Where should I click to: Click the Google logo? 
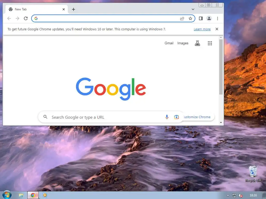click(111, 89)
